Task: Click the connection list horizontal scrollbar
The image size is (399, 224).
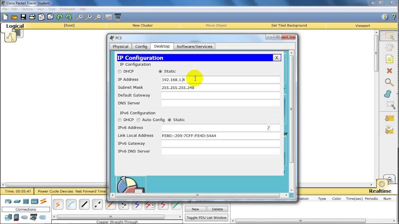Action: coord(110,217)
